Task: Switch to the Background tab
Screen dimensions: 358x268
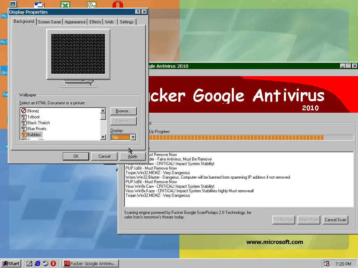Action: pyautogui.click(x=24, y=21)
